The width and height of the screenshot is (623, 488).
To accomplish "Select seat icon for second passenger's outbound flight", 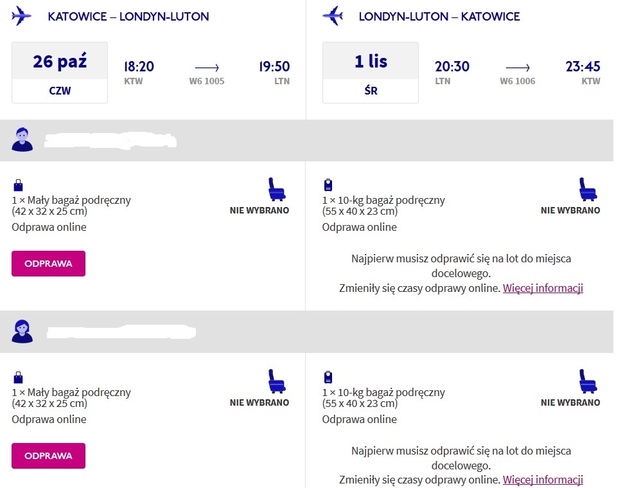I will pyautogui.click(x=277, y=381).
